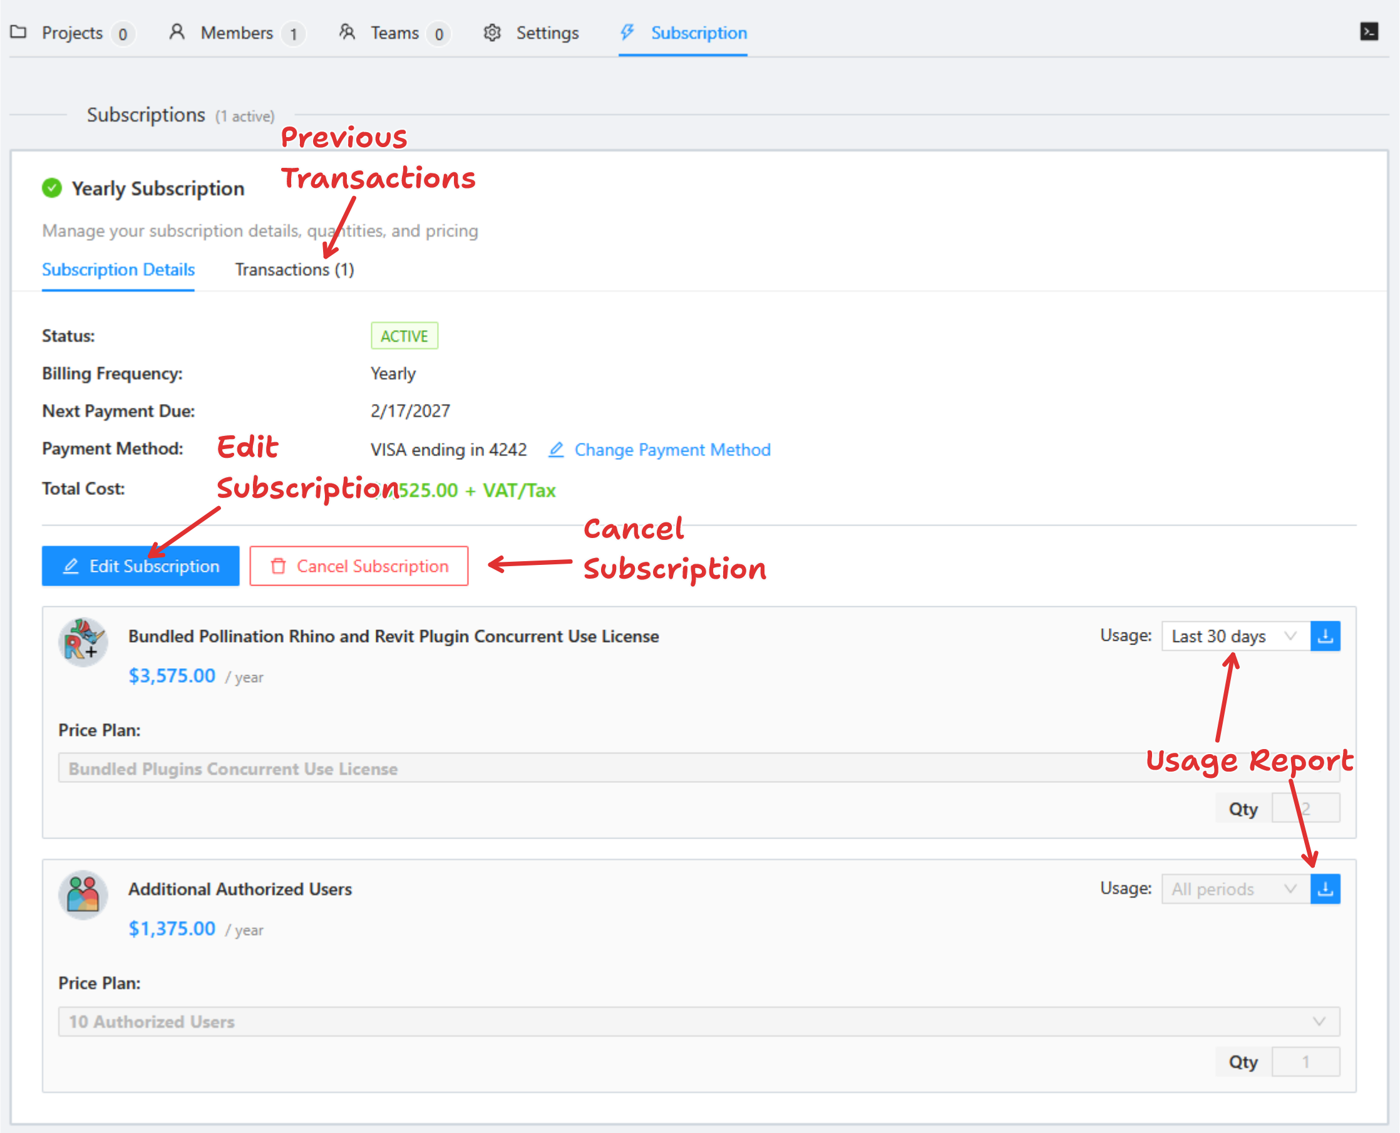Switch to the Transactions (1) tab
The image size is (1400, 1133).
[x=294, y=269]
